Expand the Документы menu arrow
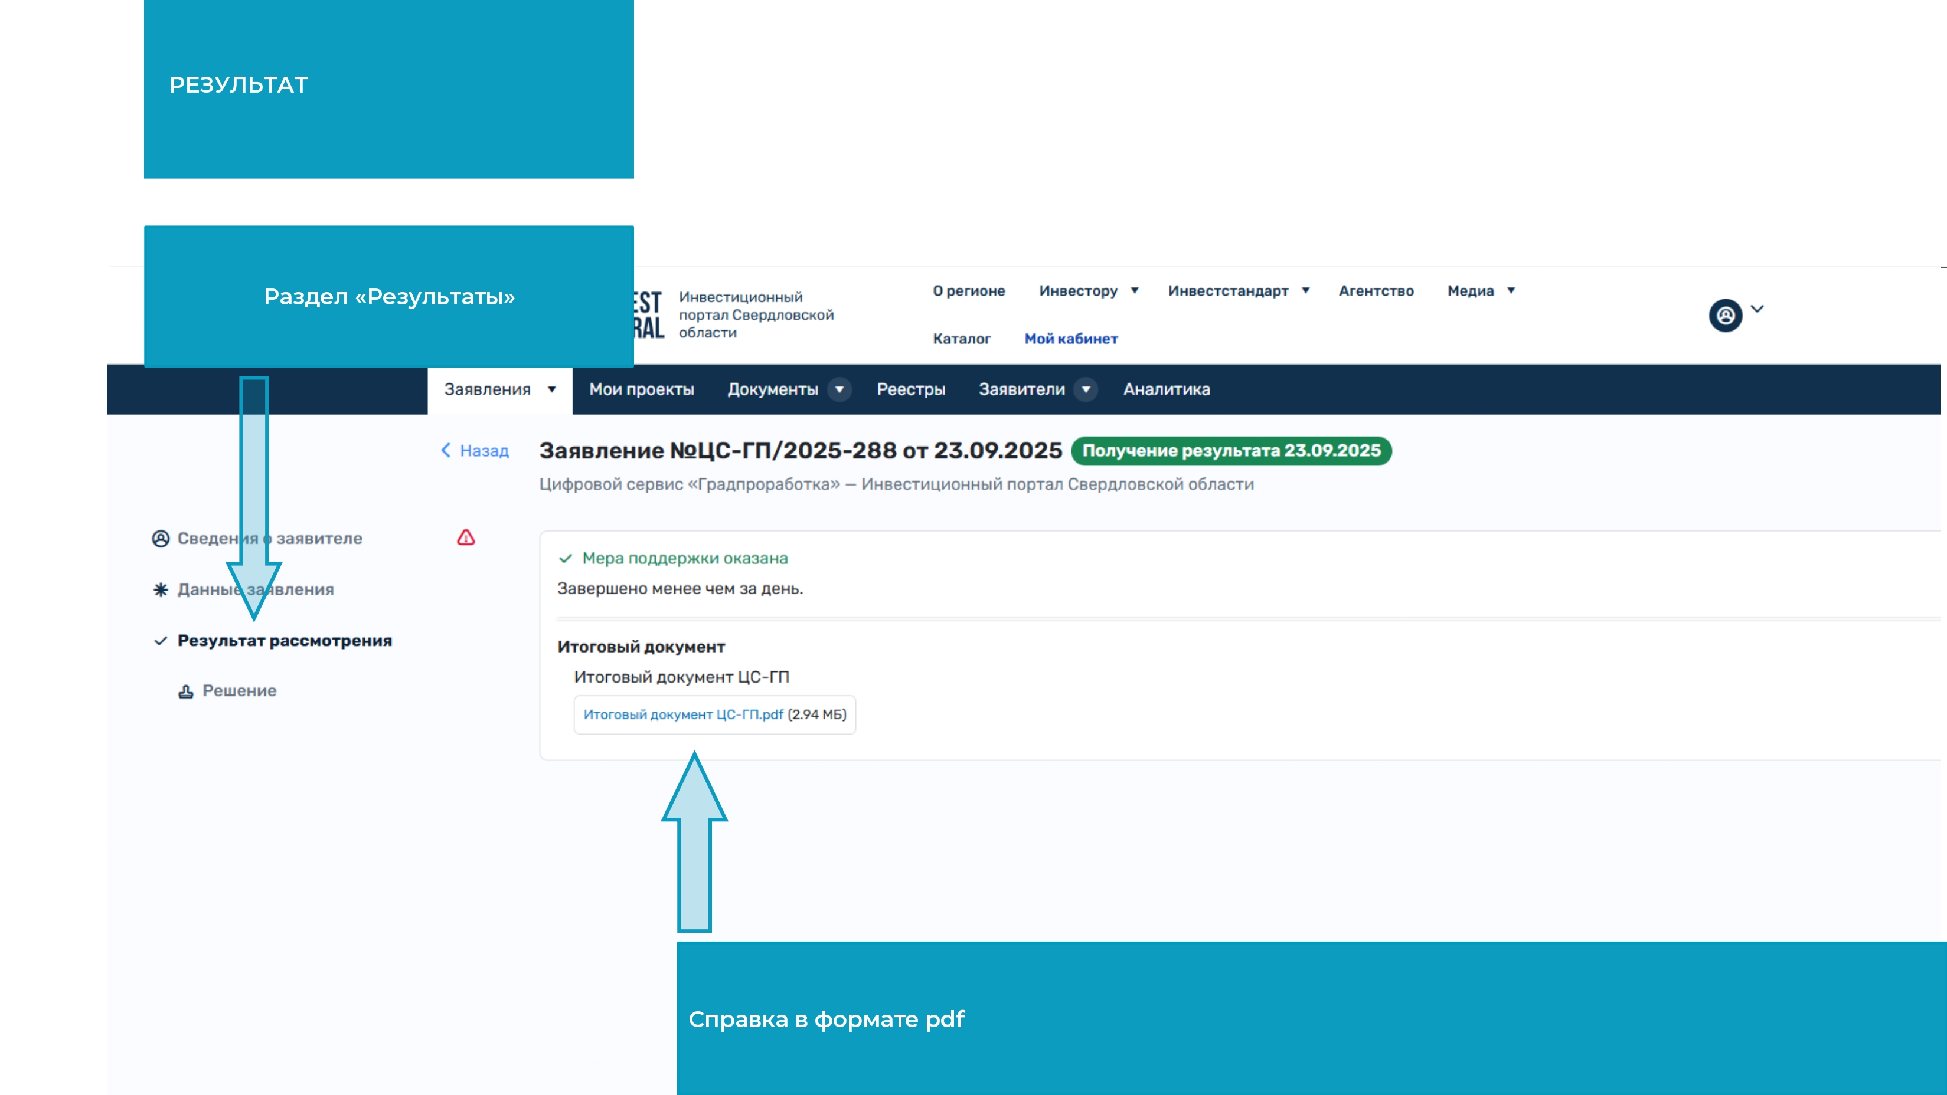 839,389
